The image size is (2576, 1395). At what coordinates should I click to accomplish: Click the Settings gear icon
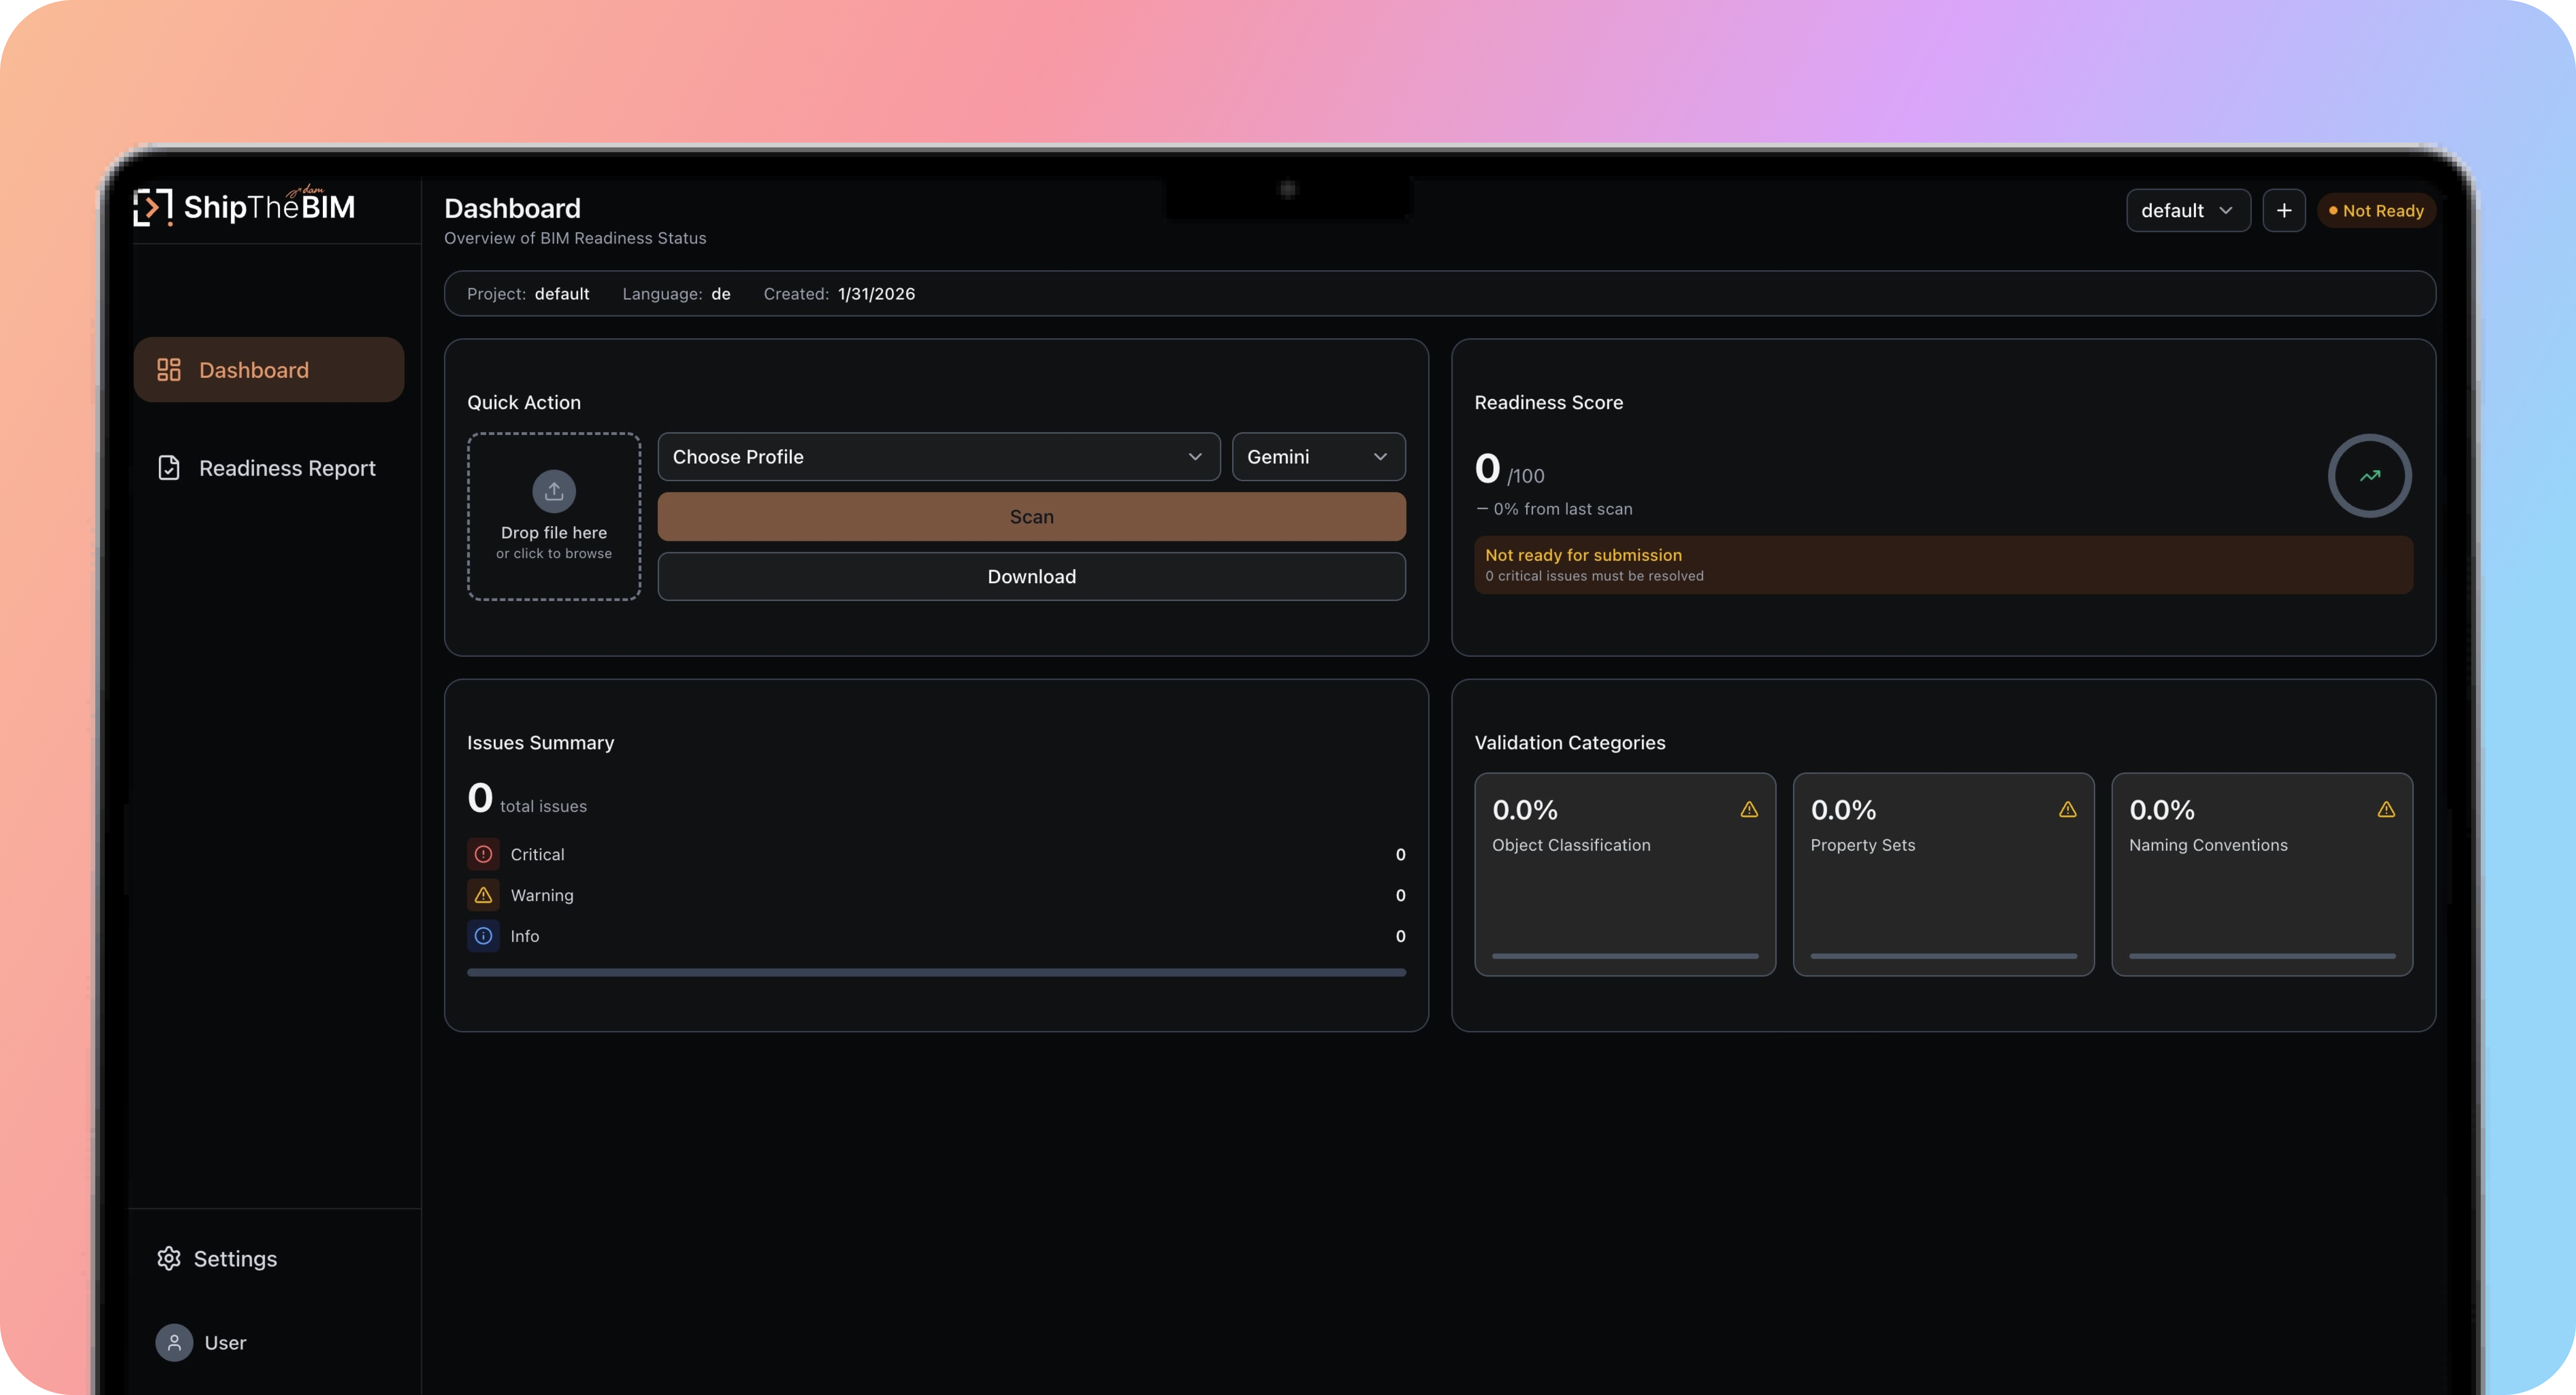point(169,1258)
